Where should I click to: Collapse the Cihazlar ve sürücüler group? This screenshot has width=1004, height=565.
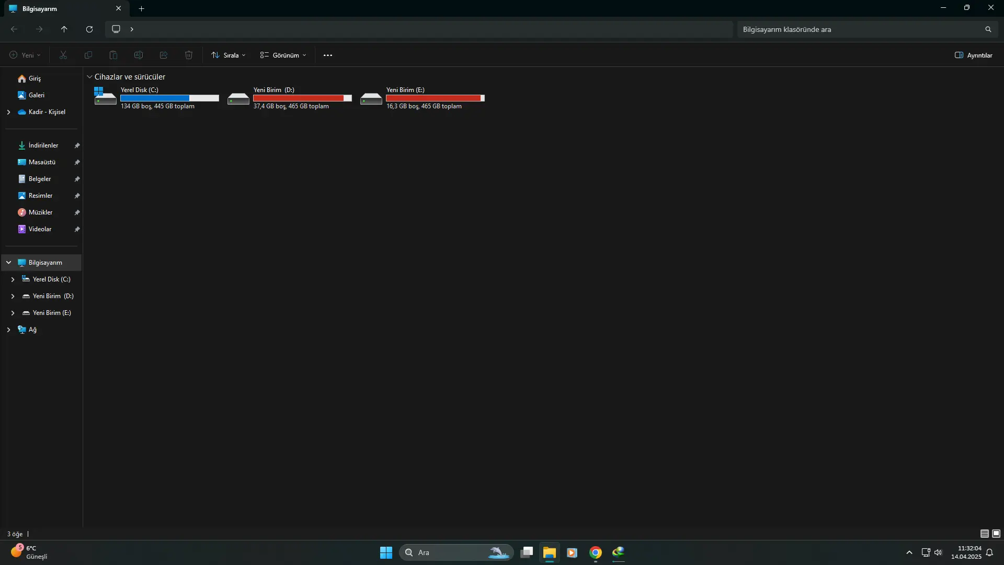point(89,77)
